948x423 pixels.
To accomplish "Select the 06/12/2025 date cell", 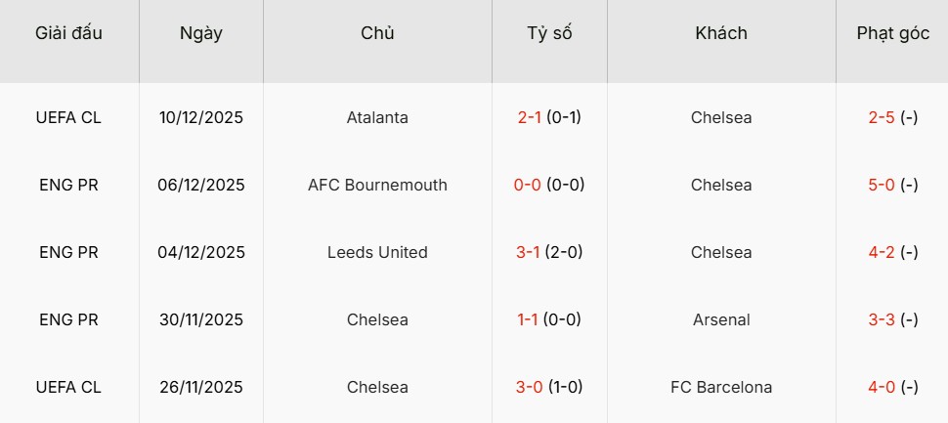I will [x=201, y=185].
